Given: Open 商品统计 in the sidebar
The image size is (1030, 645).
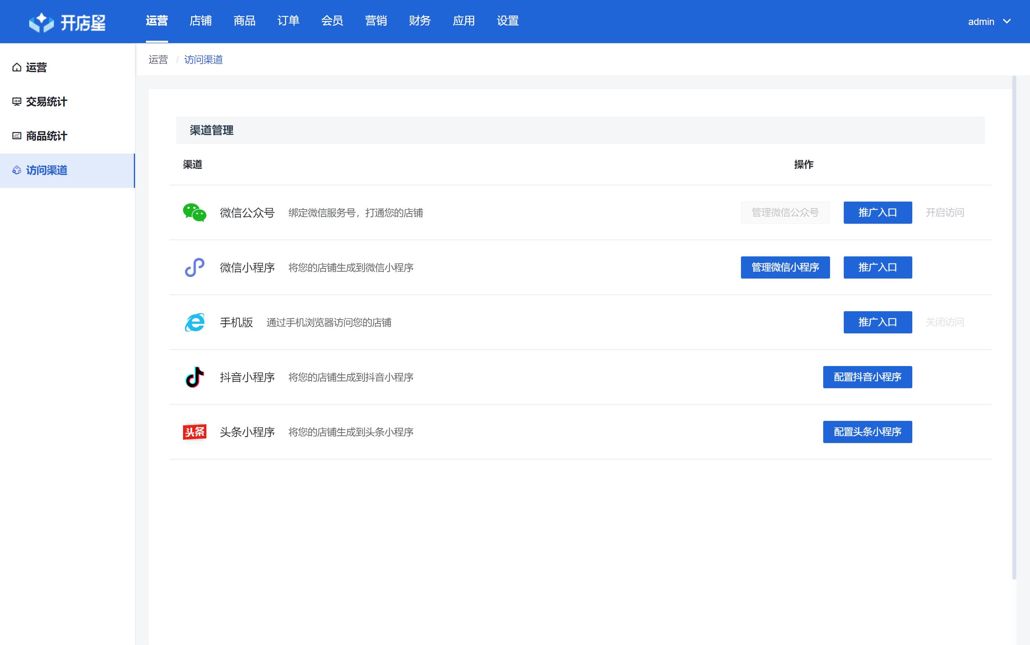Looking at the screenshot, I should [x=46, y=136].
